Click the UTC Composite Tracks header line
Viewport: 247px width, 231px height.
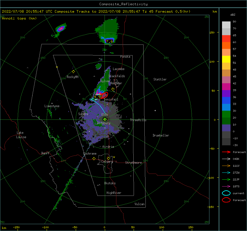coord(96,12)
